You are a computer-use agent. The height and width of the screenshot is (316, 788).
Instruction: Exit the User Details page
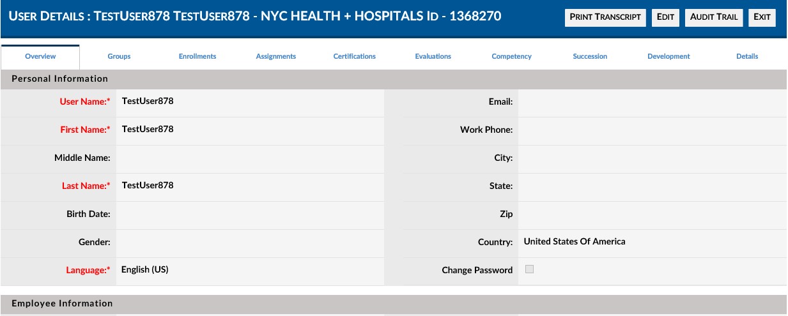[762, 17]
